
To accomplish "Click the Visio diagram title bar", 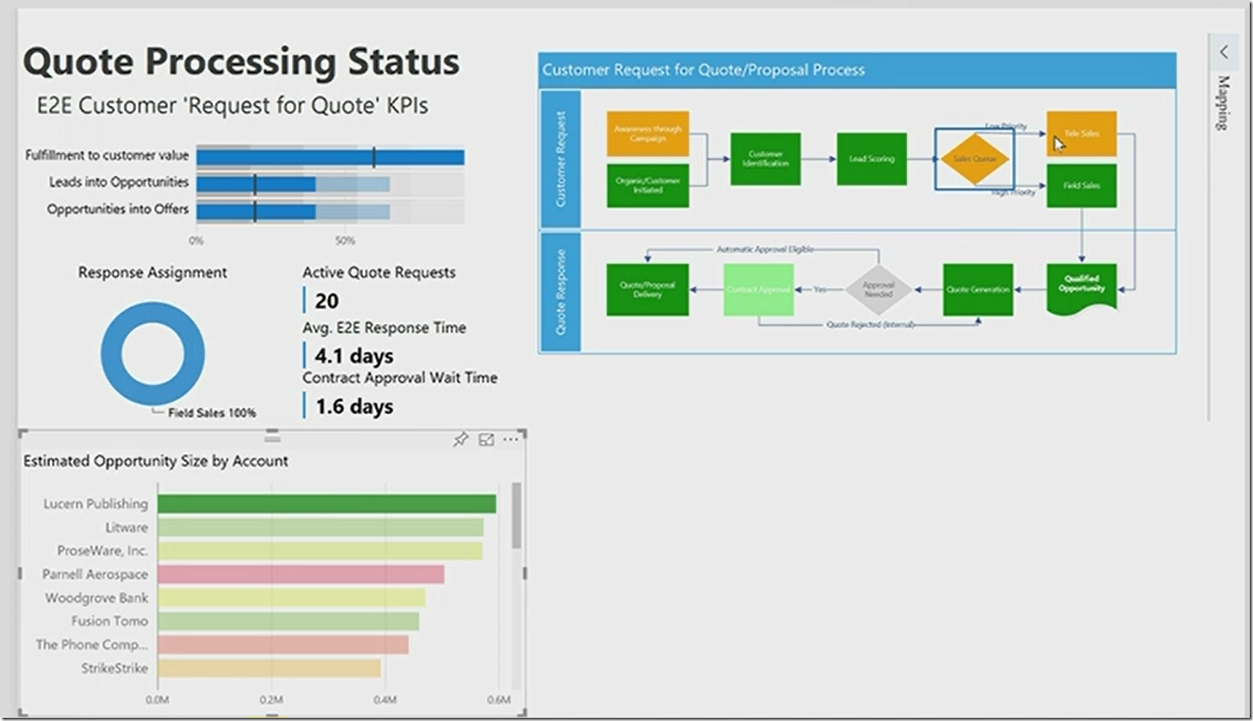I will pos(857,70).
